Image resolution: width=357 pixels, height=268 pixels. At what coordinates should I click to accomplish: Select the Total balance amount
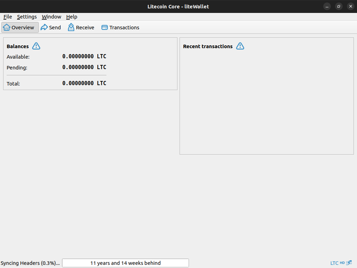tap(84, 83)
